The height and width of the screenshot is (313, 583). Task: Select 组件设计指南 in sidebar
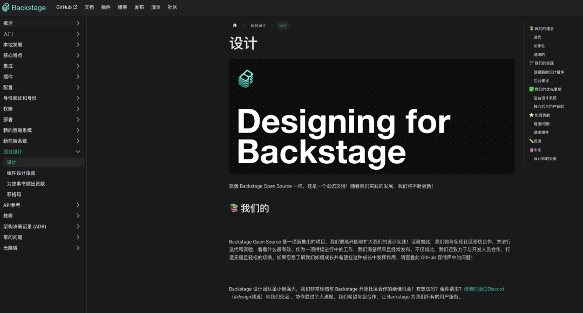point(21,173)
